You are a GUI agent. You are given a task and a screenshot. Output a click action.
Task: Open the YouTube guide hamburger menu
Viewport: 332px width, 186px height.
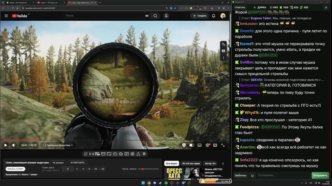click(x=6, y=16)
